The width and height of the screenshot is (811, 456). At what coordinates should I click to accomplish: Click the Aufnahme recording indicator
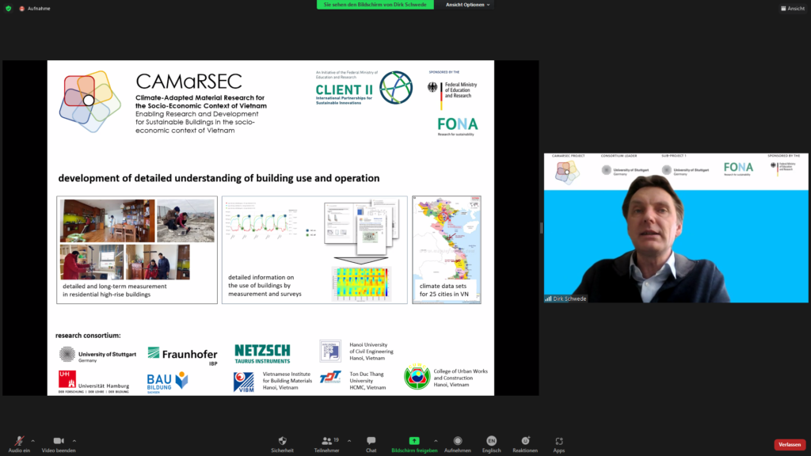tap(34, 8)
